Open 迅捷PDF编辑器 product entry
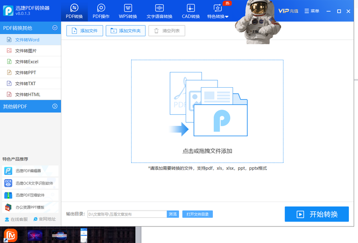 coord(31,171)
